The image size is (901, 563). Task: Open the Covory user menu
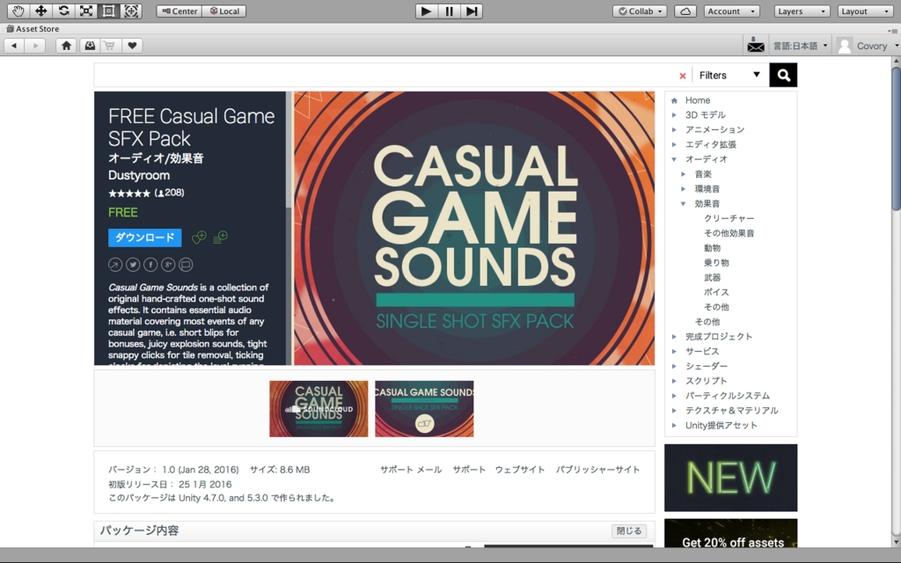(x=868, y=46)
